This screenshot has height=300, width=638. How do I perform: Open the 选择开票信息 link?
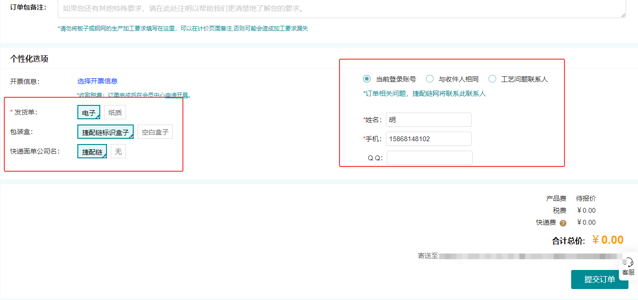[97, 81]
